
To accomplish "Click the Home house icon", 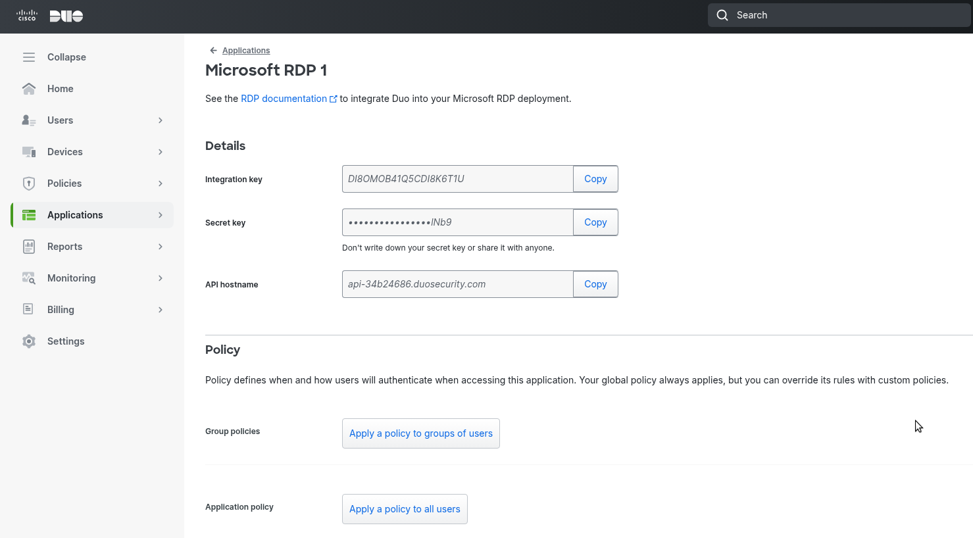I will point(29,89).
